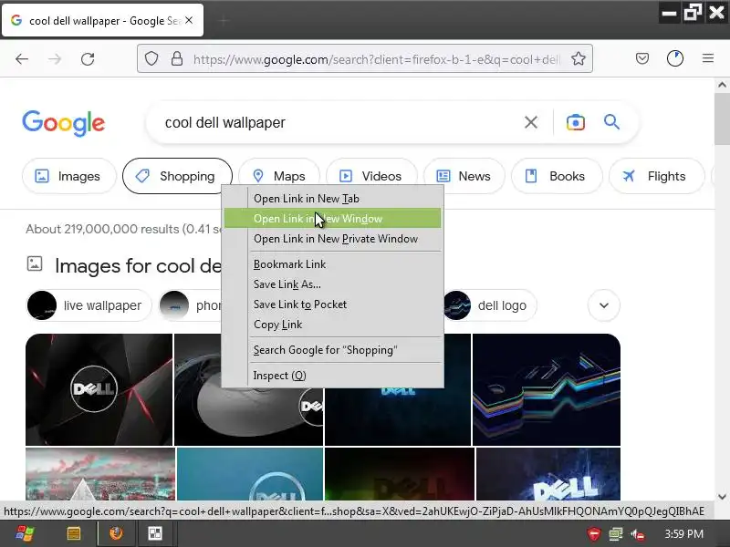Click the scrollbar down arrow
The height and width of the screenshot is (547, 730).
[722, 496]
